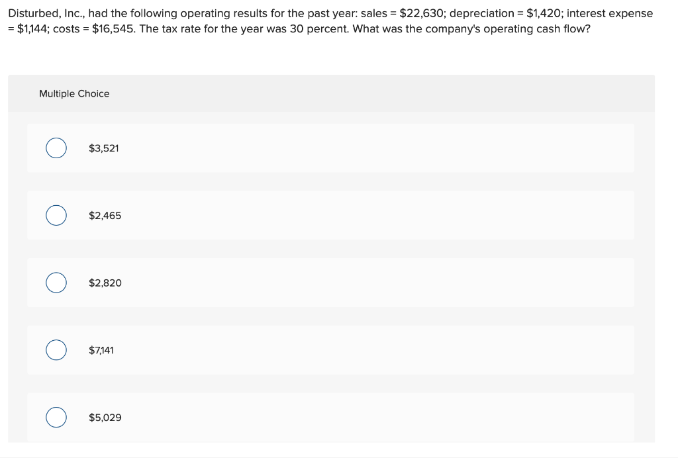
Task: Mark the $7,141 radio option
Action: [x=56, y=350]
